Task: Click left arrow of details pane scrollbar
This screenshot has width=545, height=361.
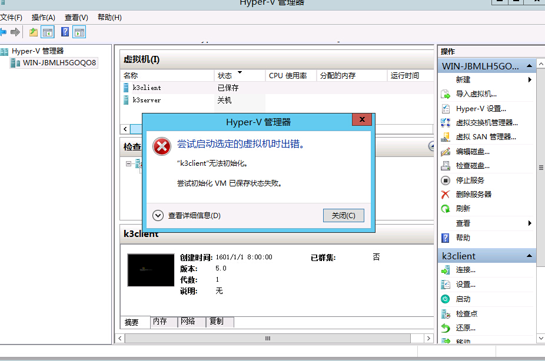Action: (120, 339)
